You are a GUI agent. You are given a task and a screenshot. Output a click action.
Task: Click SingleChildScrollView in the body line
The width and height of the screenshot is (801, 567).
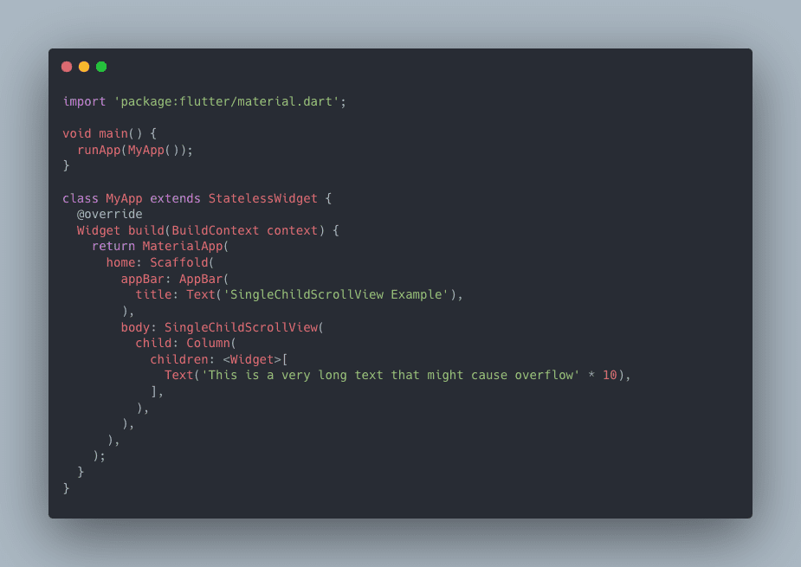pos(241,327)
